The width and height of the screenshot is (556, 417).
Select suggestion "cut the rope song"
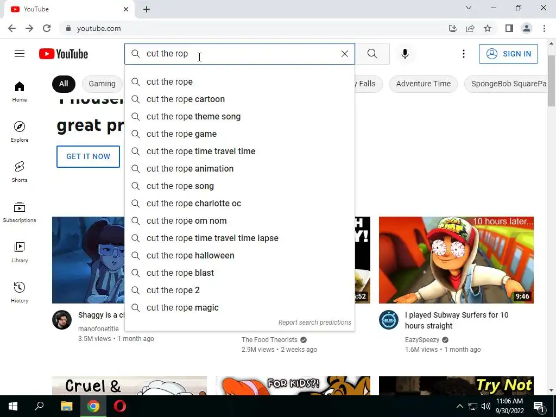[x=239, y=186]
